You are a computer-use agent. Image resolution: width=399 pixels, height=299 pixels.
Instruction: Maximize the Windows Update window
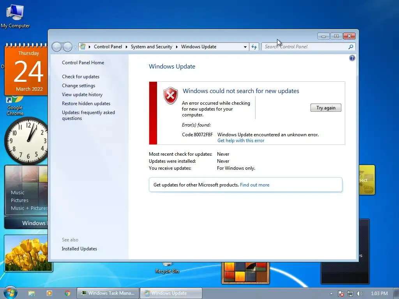tap(336, 36)
